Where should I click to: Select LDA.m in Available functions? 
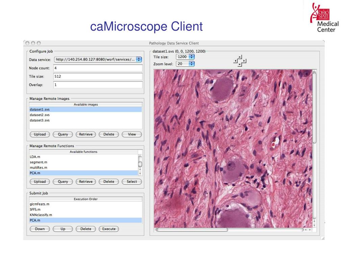pos(83,157)
